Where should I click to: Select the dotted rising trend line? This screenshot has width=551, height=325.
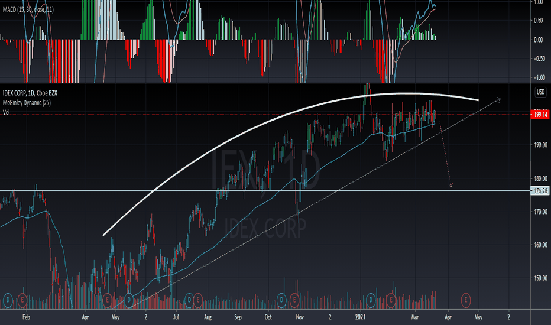316,202
